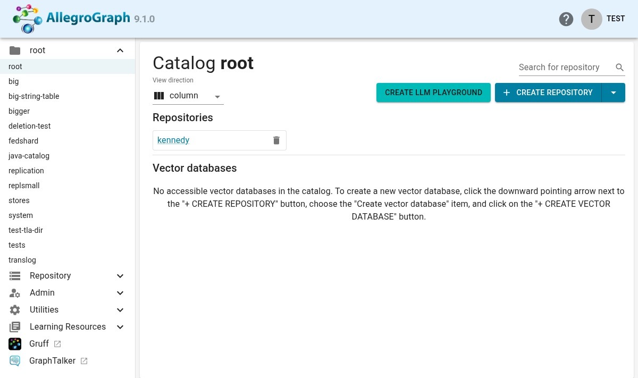Select the fedshard catalog
Image resolution: width=638 pixels, height=378 pixels.
[68, 141]
